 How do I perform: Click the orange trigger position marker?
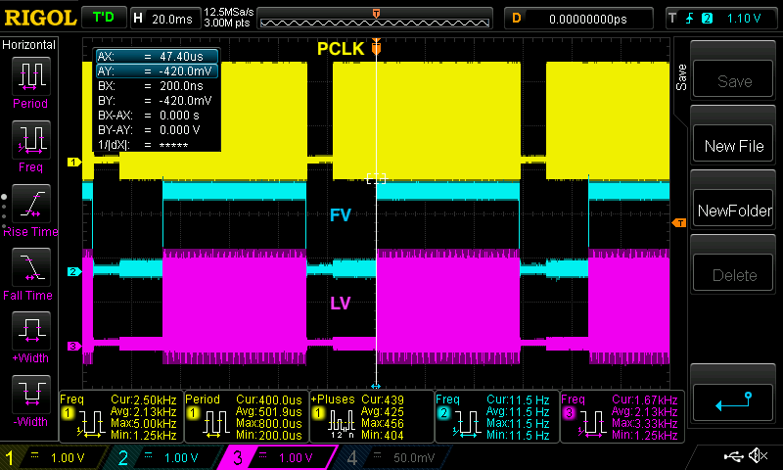[376, 47]
